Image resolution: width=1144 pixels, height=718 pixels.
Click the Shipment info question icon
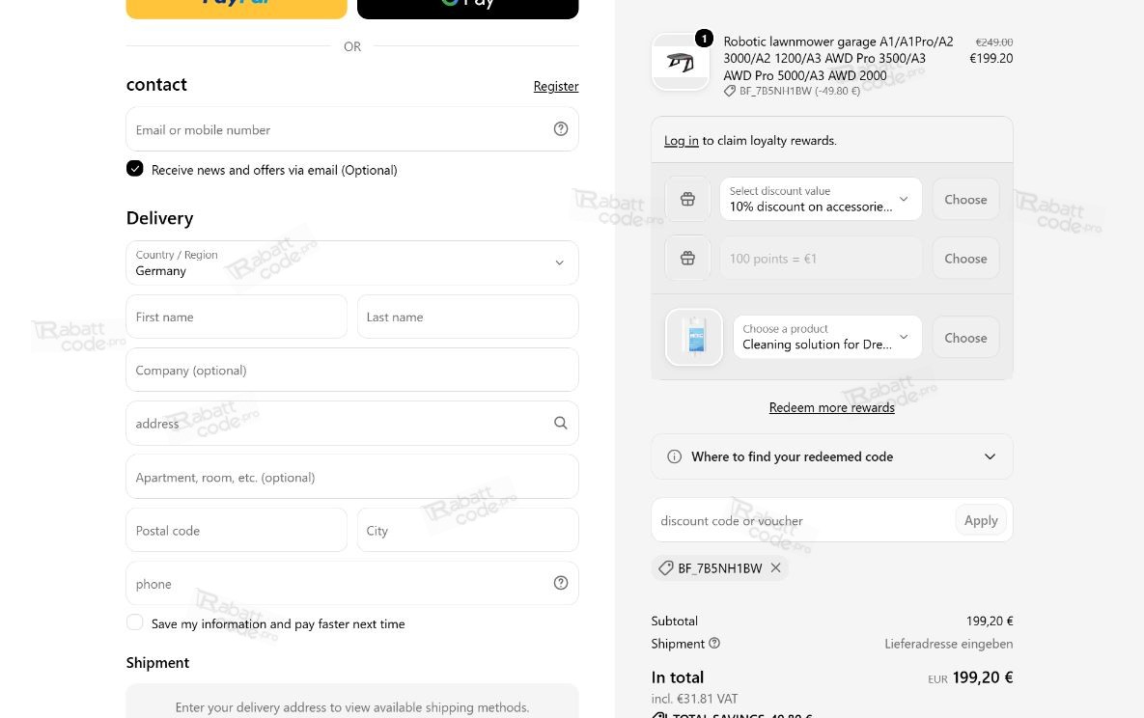click(714, 644)
